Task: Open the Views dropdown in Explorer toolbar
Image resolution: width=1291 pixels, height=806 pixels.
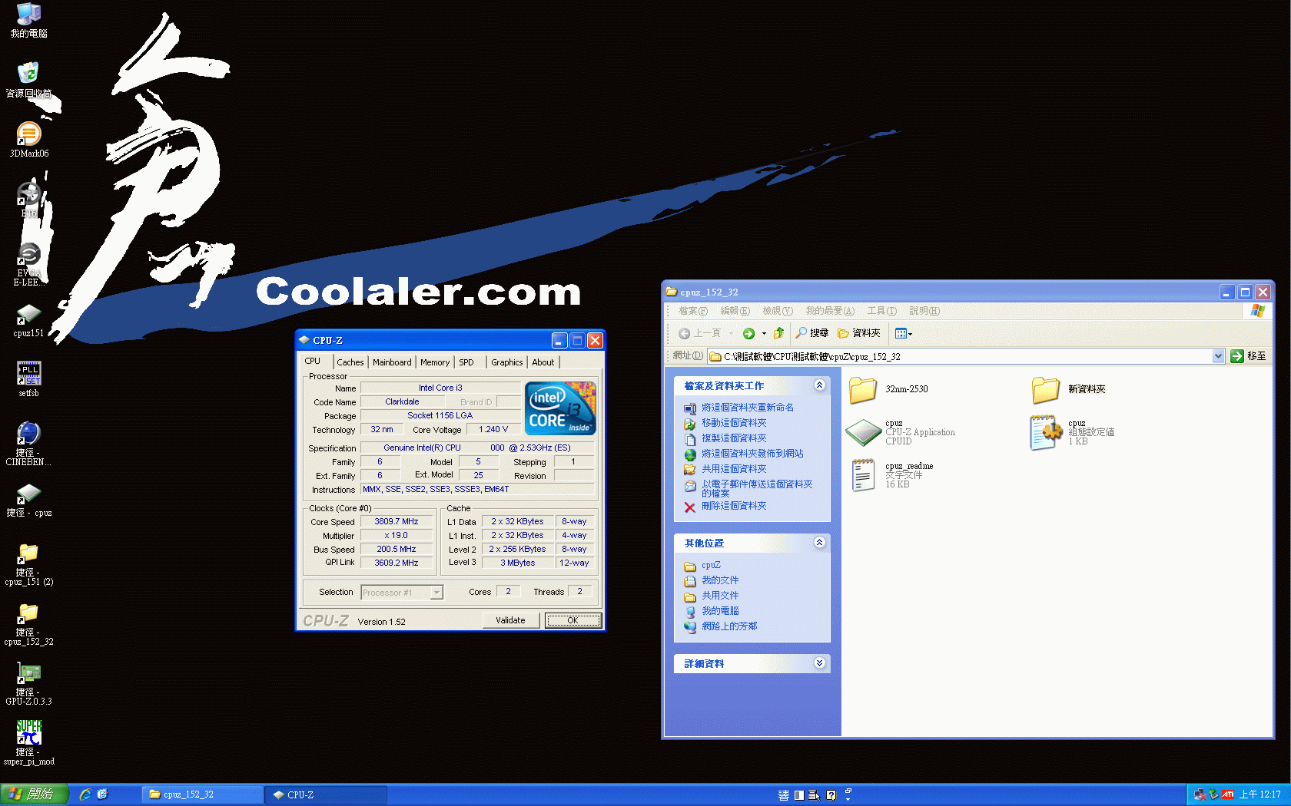Action: click(x=904, y=333)
